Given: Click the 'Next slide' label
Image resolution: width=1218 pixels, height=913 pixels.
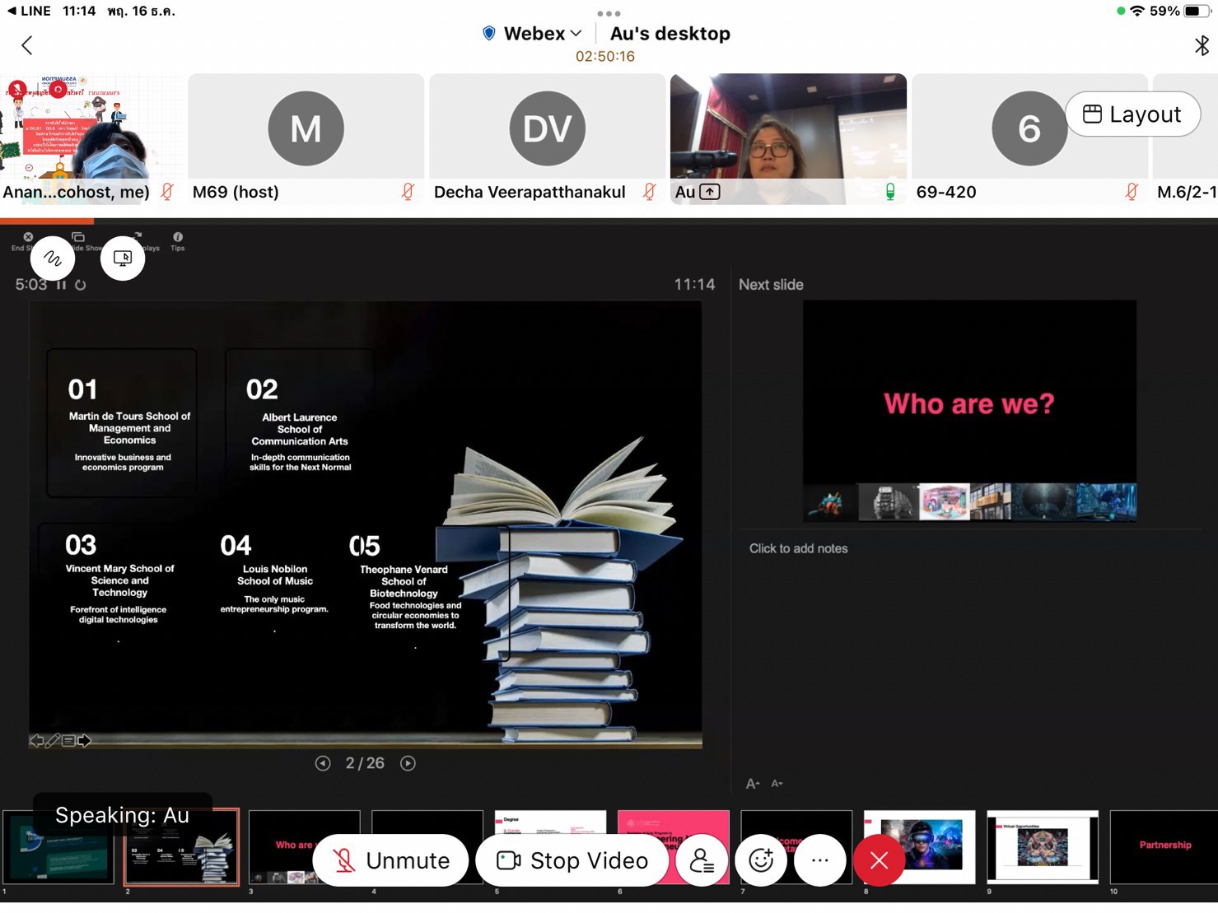Looking at the screenshot, I should 771,285.
